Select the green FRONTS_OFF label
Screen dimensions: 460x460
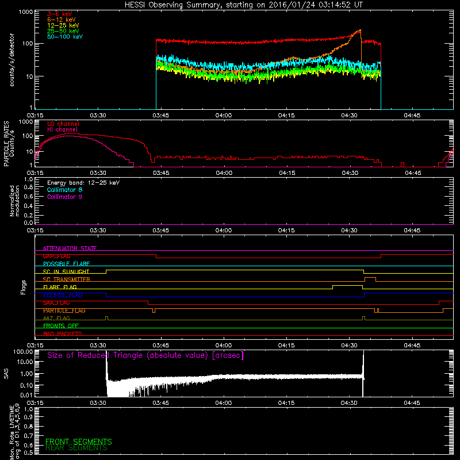[x=61, y=326]
